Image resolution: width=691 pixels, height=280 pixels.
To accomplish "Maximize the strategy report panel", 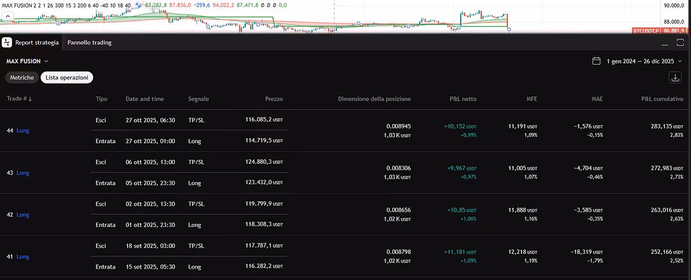I will point(679,43).
